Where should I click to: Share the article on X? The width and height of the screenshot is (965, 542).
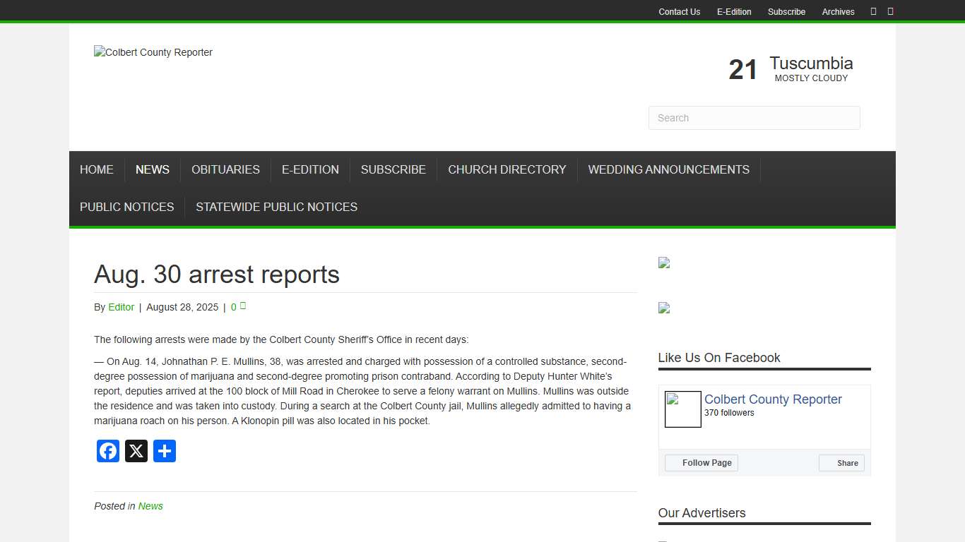136,451
